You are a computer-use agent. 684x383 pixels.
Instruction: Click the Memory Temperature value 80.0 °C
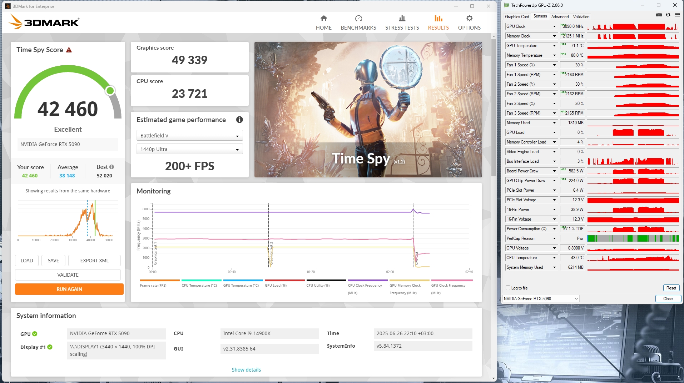[572, 55]
